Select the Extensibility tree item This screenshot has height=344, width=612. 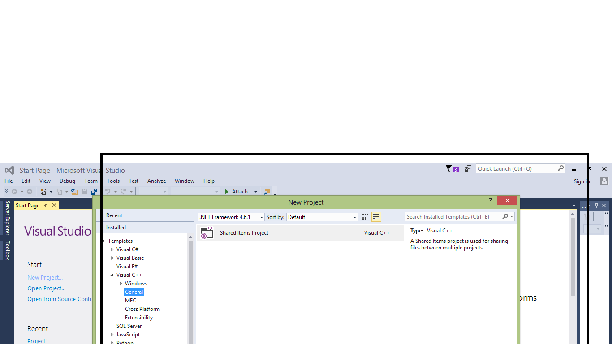pos(139,318)
